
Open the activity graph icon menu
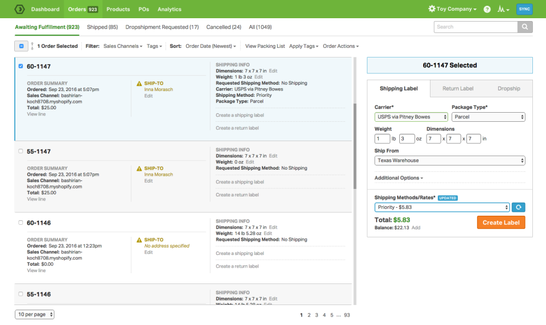click(503, 9)
